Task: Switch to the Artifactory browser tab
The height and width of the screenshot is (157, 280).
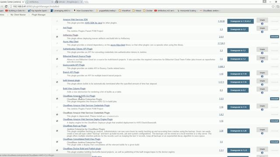Action: click(x=39, y=2)
